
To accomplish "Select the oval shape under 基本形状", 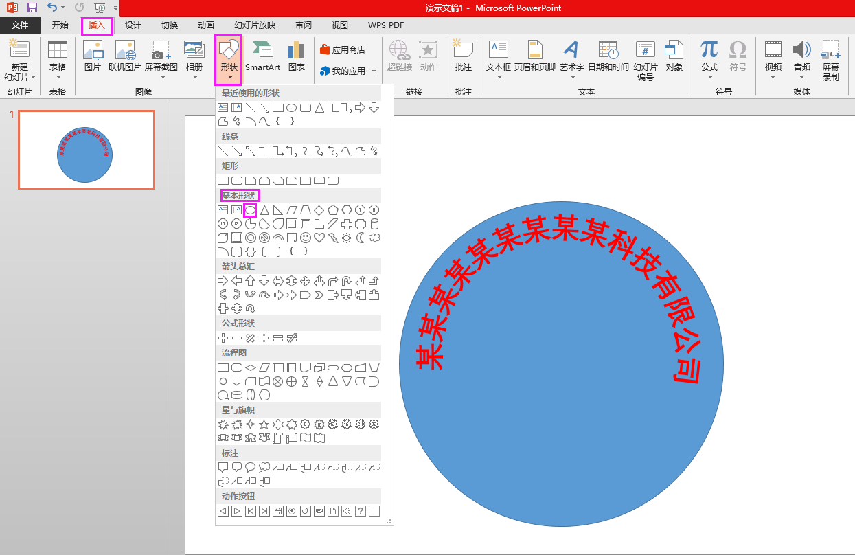I will click(x=250, y=210).
